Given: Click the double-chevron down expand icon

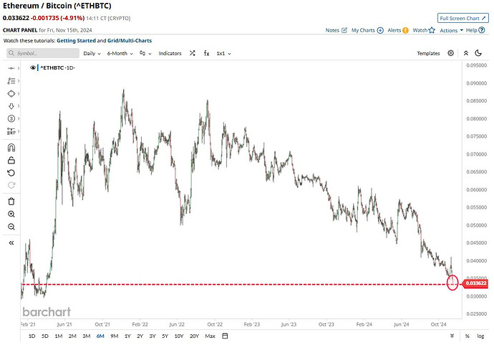Looking at the screenshot, I should coord(452,336).
